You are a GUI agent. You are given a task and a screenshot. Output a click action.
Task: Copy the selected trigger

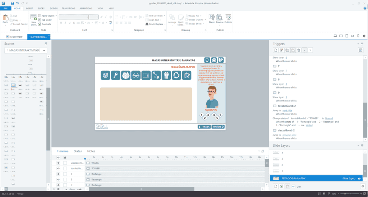(287, 50)
